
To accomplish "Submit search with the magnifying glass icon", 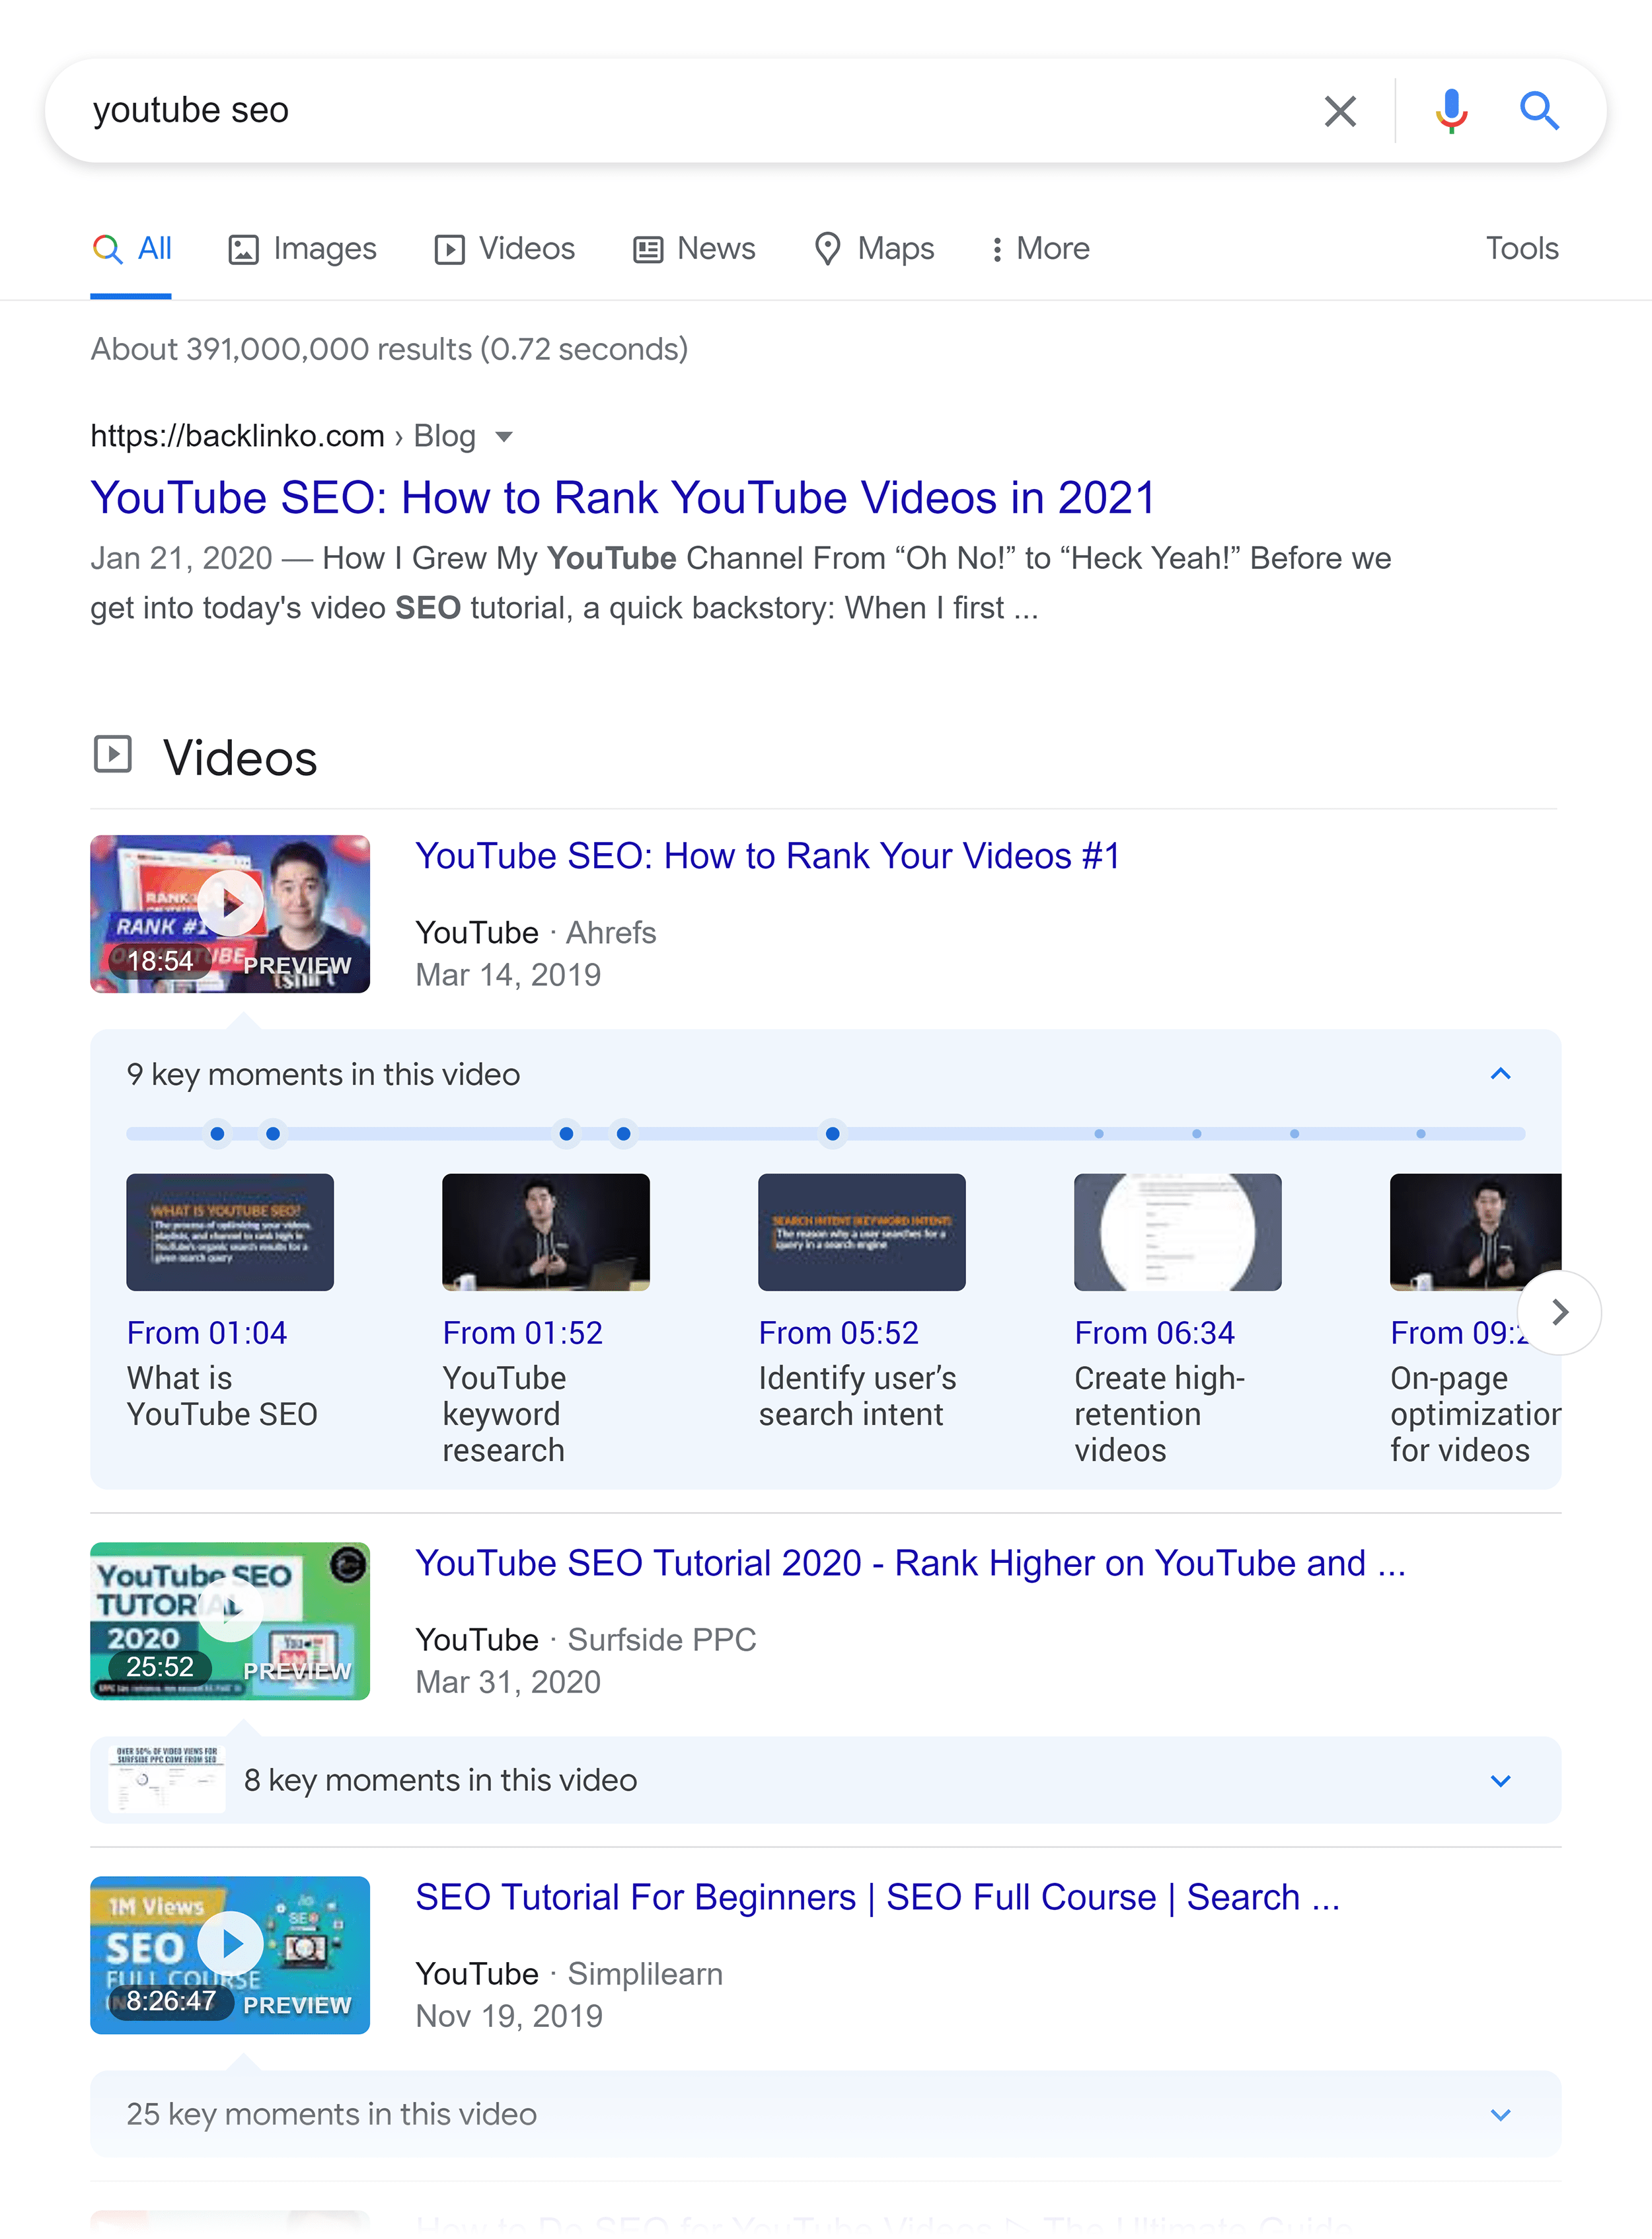I will coord(1539,111).
